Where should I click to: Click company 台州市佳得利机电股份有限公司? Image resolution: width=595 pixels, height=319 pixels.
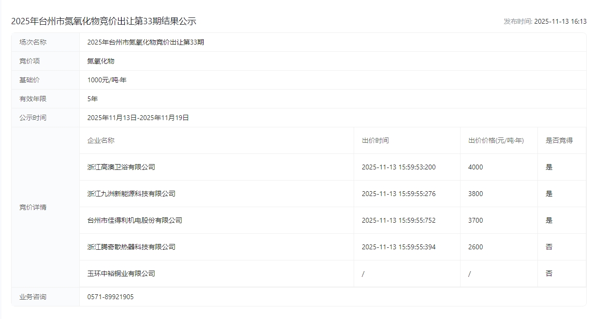click(134, 220)
